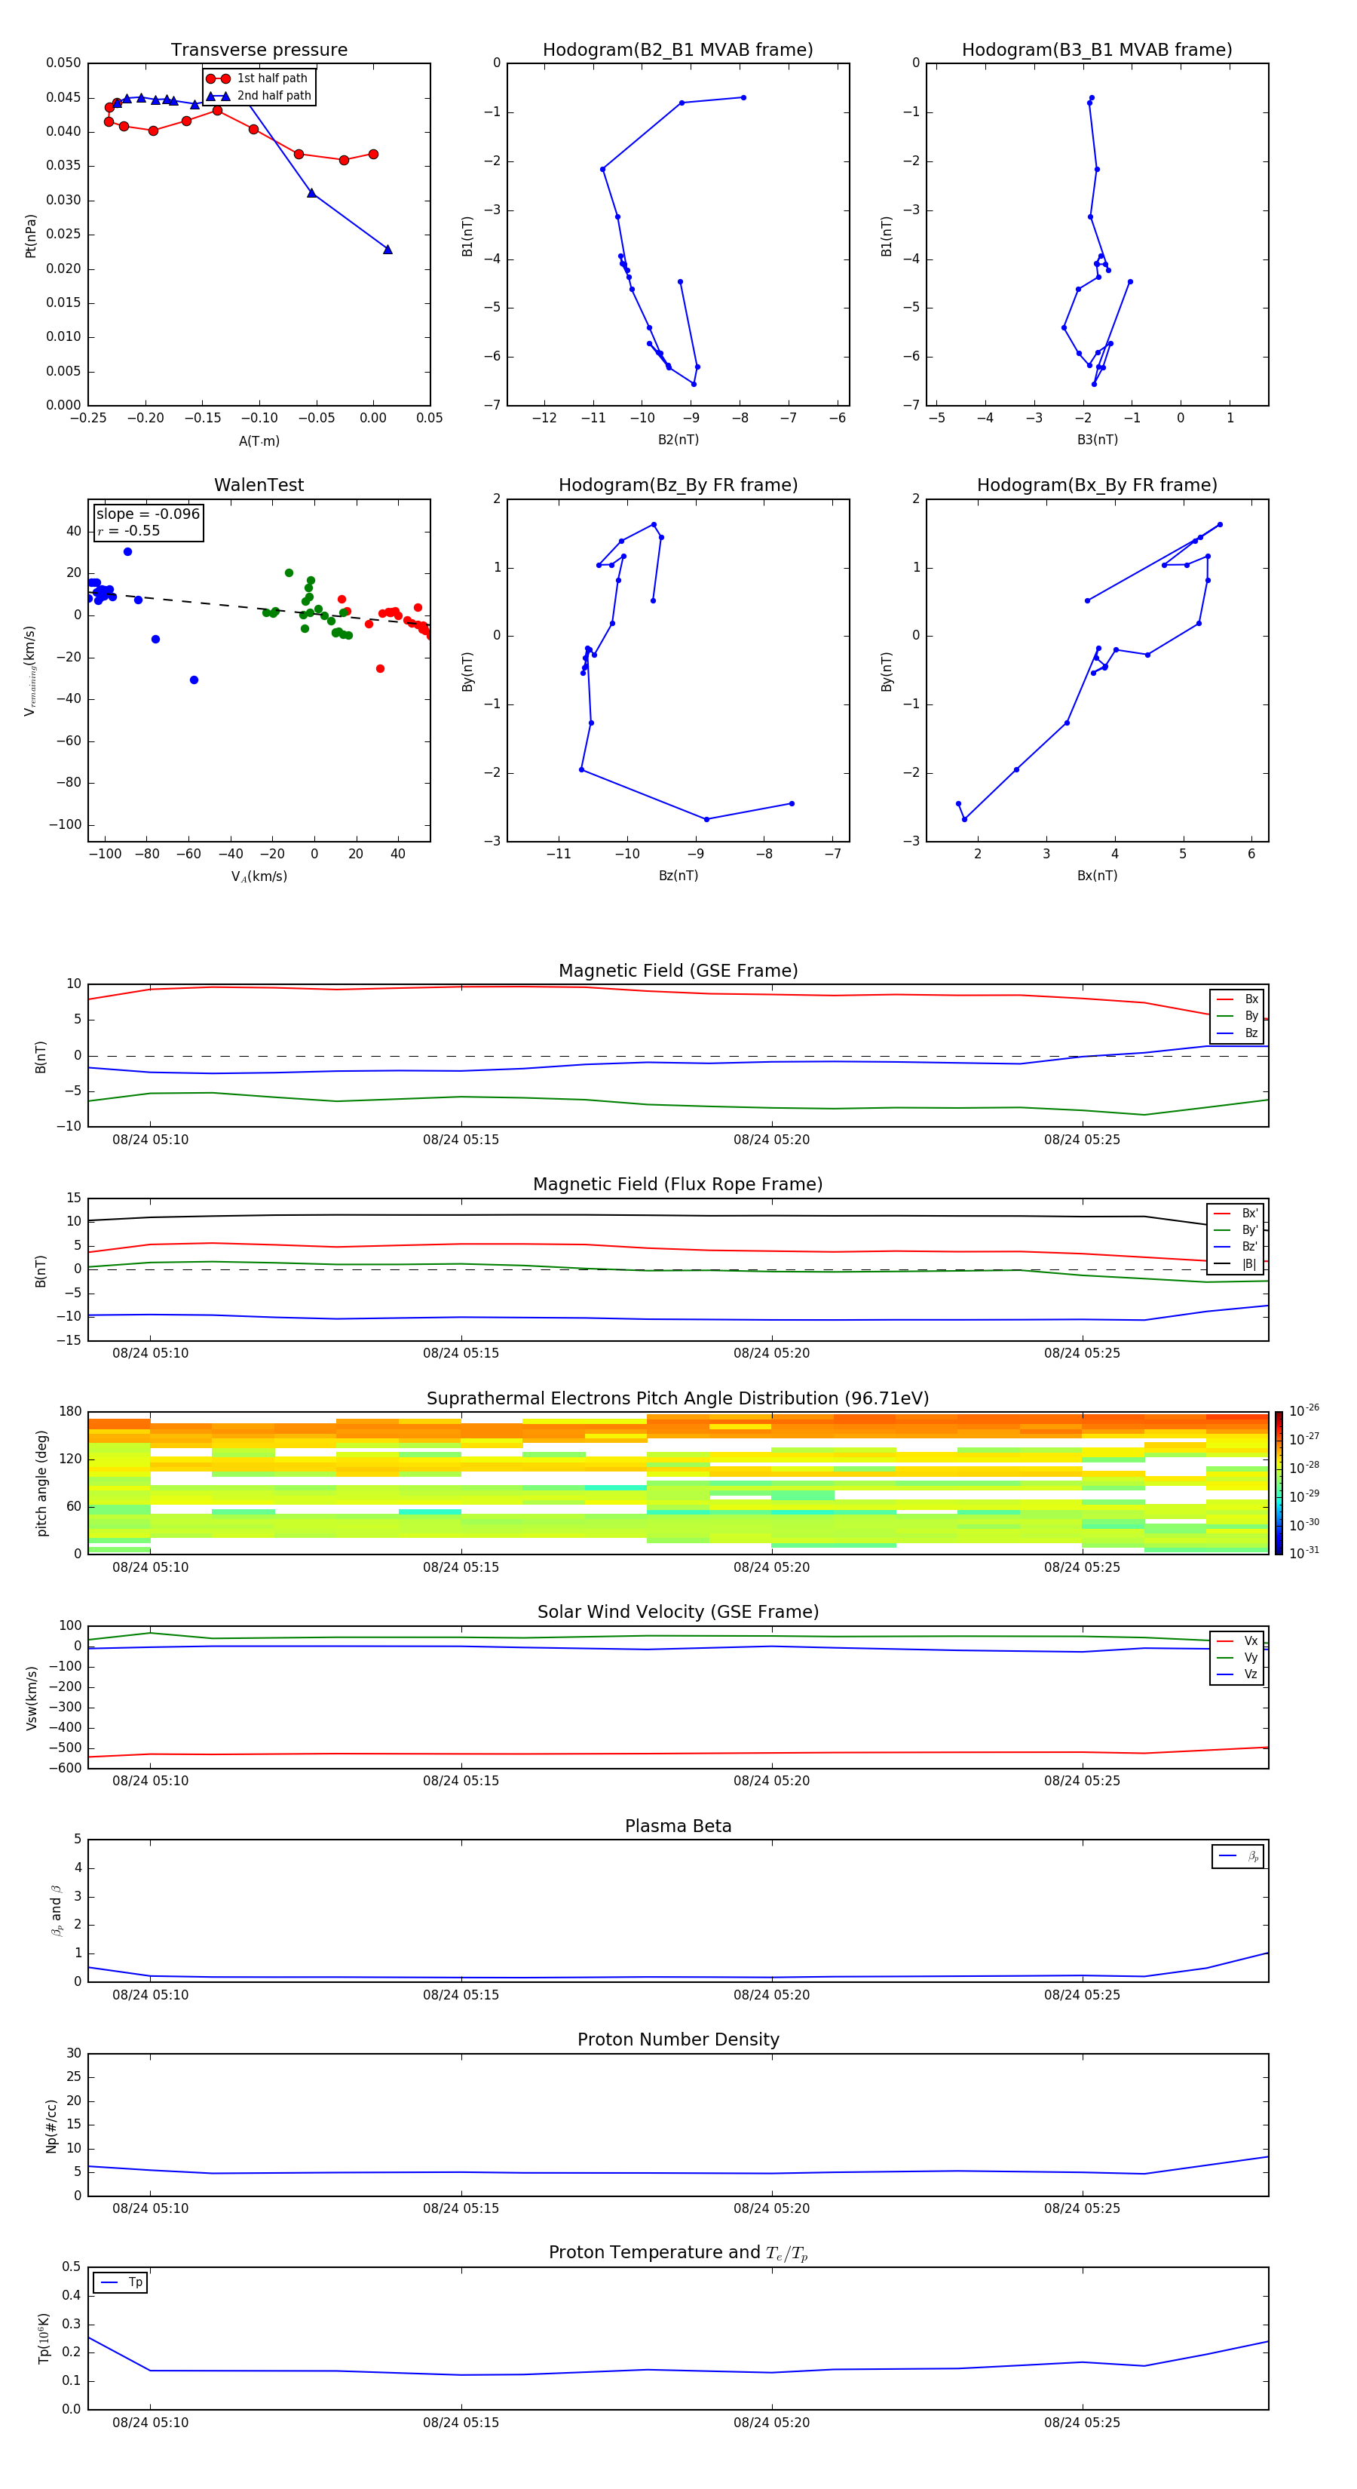Click the B3(nT) axis label

tap(1097, 440)
